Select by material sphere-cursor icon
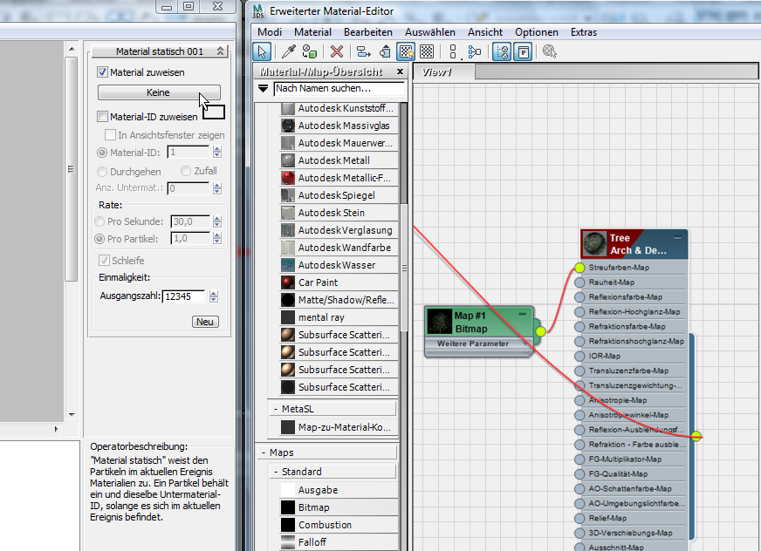 tap(550, 51)
